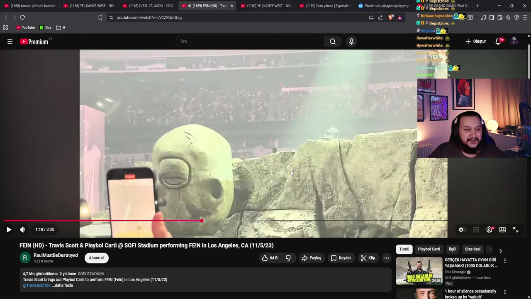Open browser apps grid icon
The width and height of the screenshot is (531, 299).
pos(5,27)
